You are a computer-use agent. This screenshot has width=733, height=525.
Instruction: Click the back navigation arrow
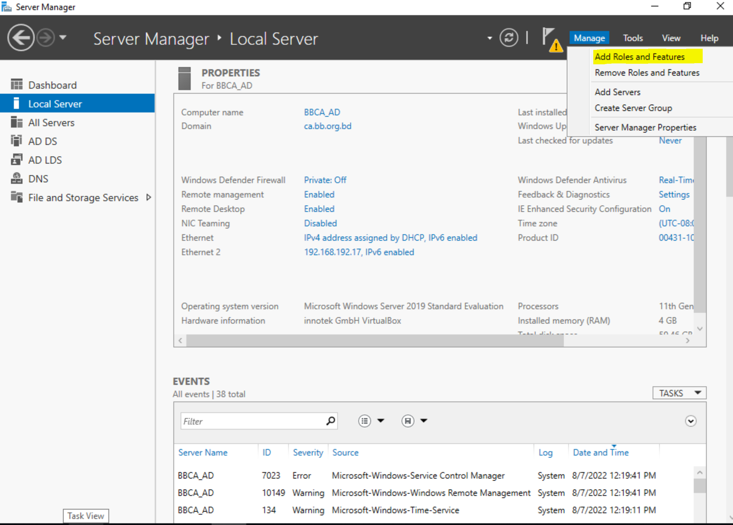[21, 38]
